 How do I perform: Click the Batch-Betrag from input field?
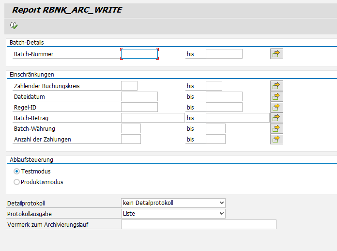(153, 118)
